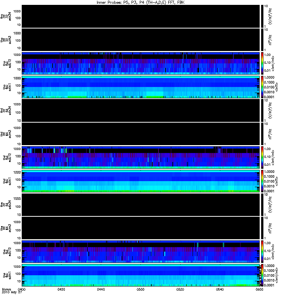Click the 'tha fff 32 scm3' y-axis title

click(x=6, y=40)
